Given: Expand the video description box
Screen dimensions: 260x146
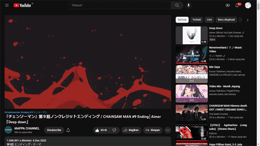Looking at the screenshot, I should click(88, 141).
